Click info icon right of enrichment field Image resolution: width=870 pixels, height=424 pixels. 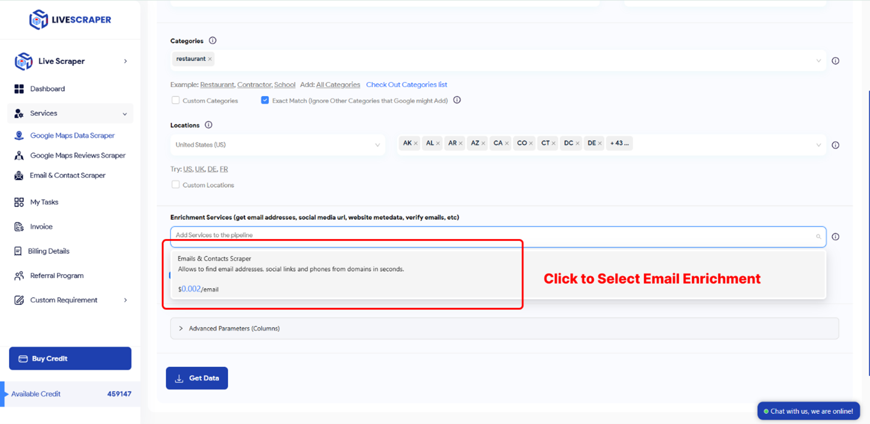click(x=835, y=237)
